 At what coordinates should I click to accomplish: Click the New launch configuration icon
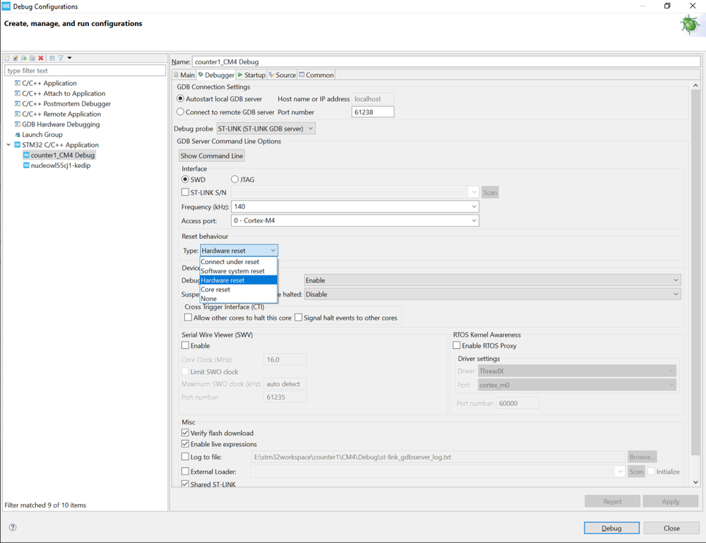point(7,58)
